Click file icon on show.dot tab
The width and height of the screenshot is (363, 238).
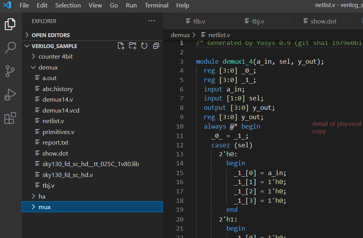(x=305, y=21)
